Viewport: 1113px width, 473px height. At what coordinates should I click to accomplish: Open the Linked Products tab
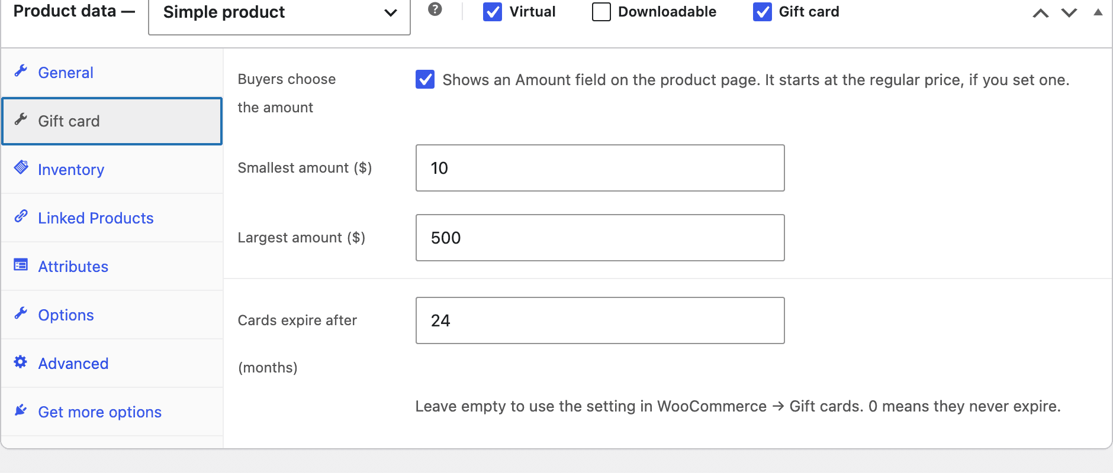112,218
